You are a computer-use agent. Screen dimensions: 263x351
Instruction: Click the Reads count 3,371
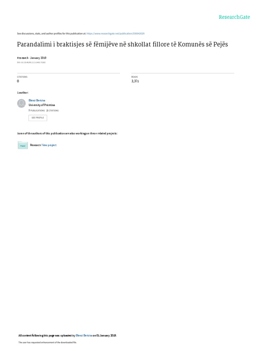coord(135,81)
